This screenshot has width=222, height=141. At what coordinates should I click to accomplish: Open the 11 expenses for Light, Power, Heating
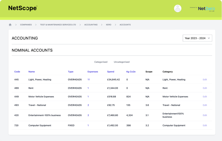[89, 80]
